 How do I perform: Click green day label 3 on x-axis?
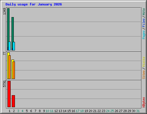point(18,111)
